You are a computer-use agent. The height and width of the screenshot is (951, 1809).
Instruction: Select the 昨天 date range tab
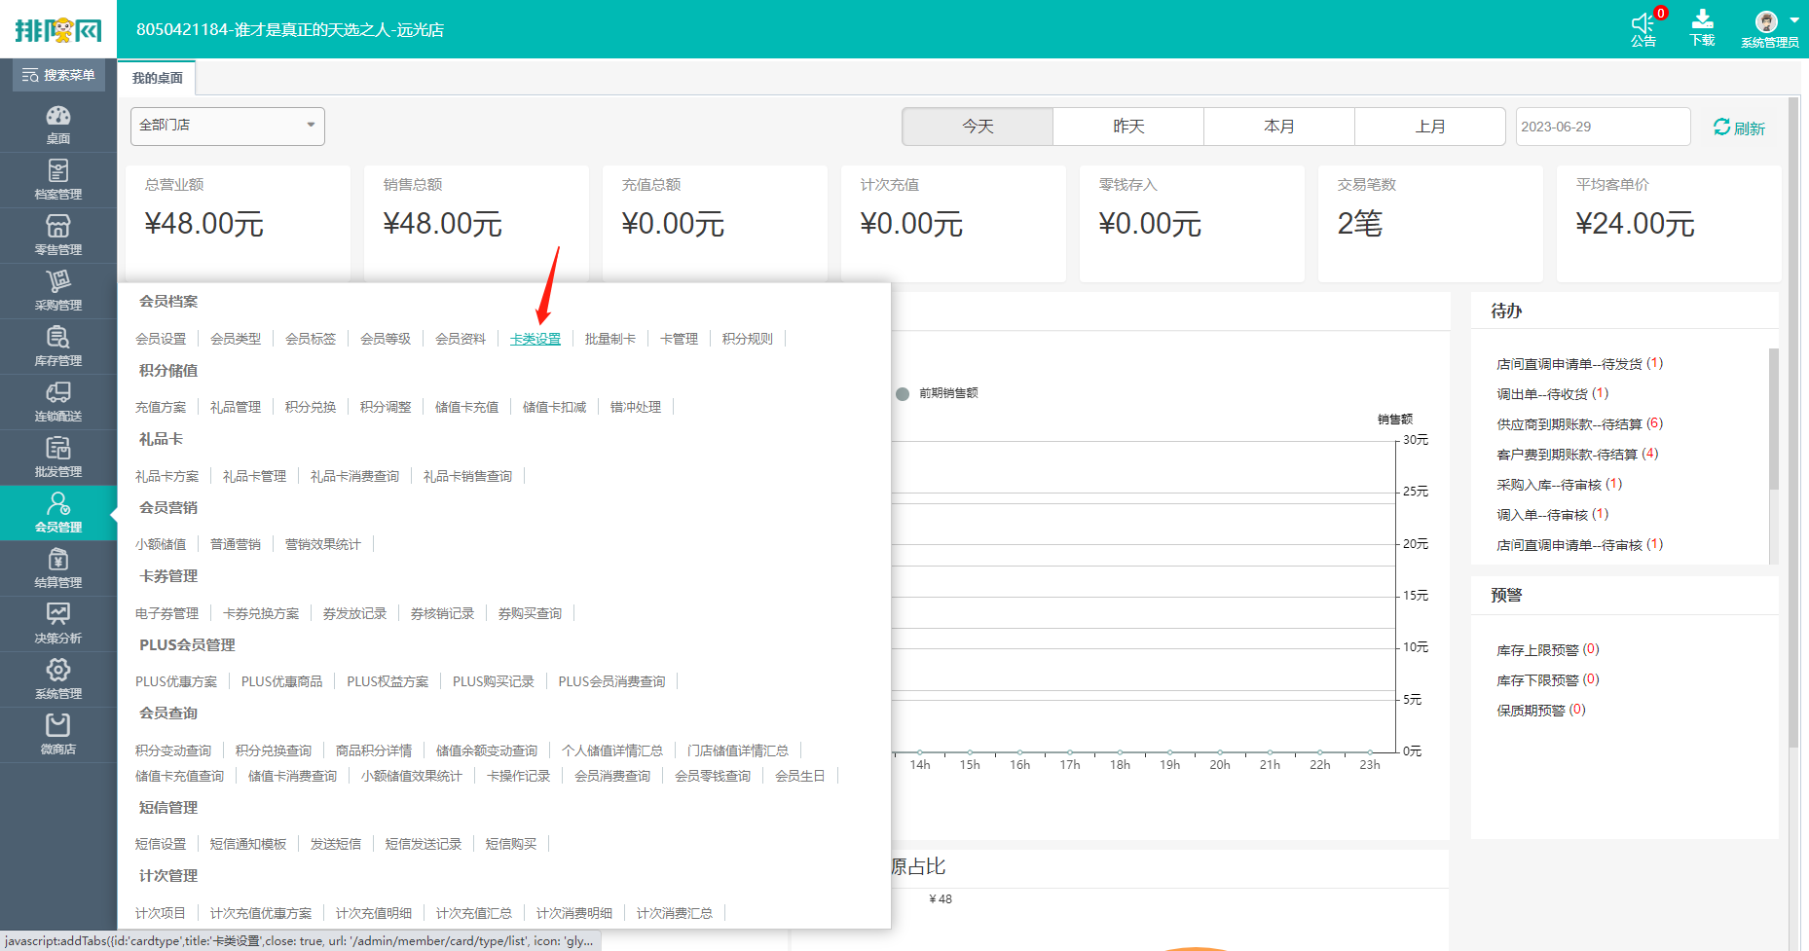point(1128,127)
